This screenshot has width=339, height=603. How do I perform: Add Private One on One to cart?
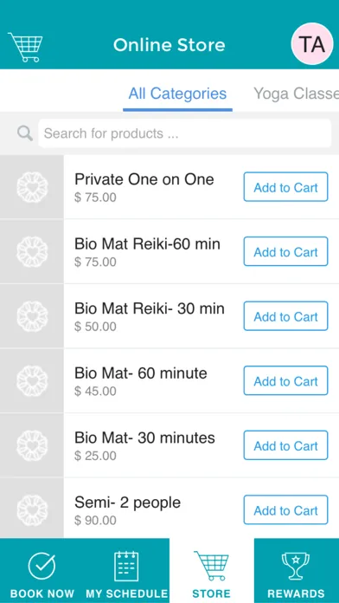[x=285, y=187]
